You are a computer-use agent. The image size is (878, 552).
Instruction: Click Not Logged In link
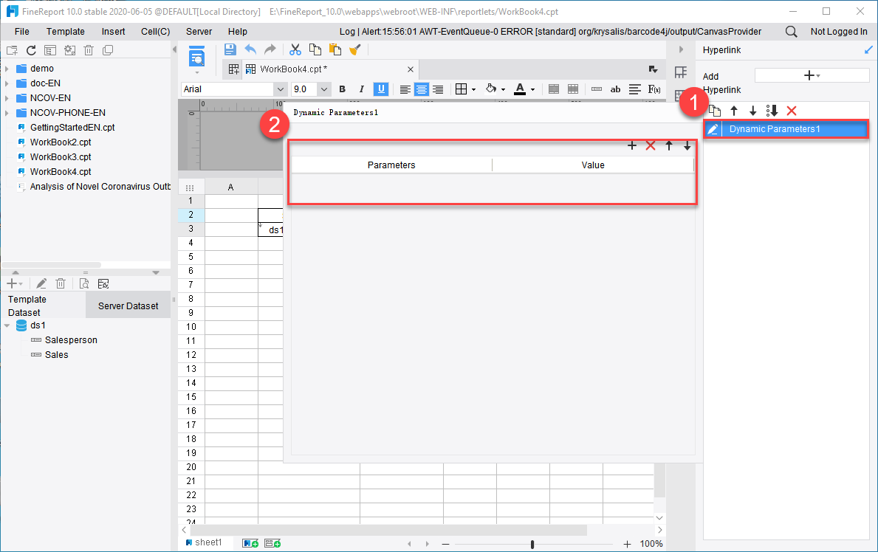pyautogui.click(x=839, y=31)
